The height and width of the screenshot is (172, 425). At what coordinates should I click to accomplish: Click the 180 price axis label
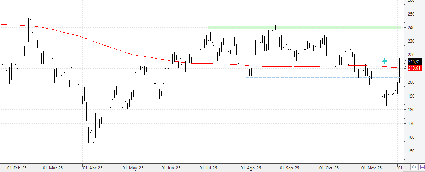pos(411,110)
